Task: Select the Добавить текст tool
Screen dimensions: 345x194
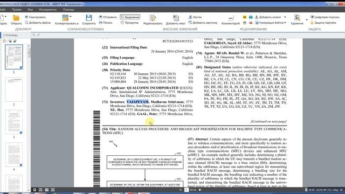Action: (x=176, y=20)
